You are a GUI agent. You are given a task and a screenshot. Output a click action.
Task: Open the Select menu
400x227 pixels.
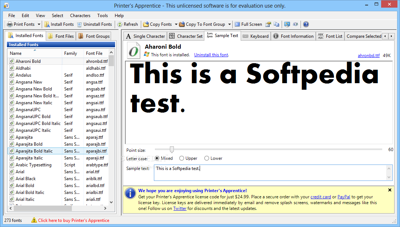point(57,16)
